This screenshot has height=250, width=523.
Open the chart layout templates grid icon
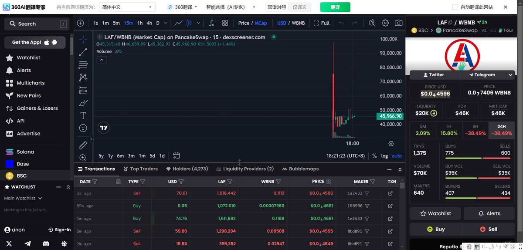click(225, 23)
